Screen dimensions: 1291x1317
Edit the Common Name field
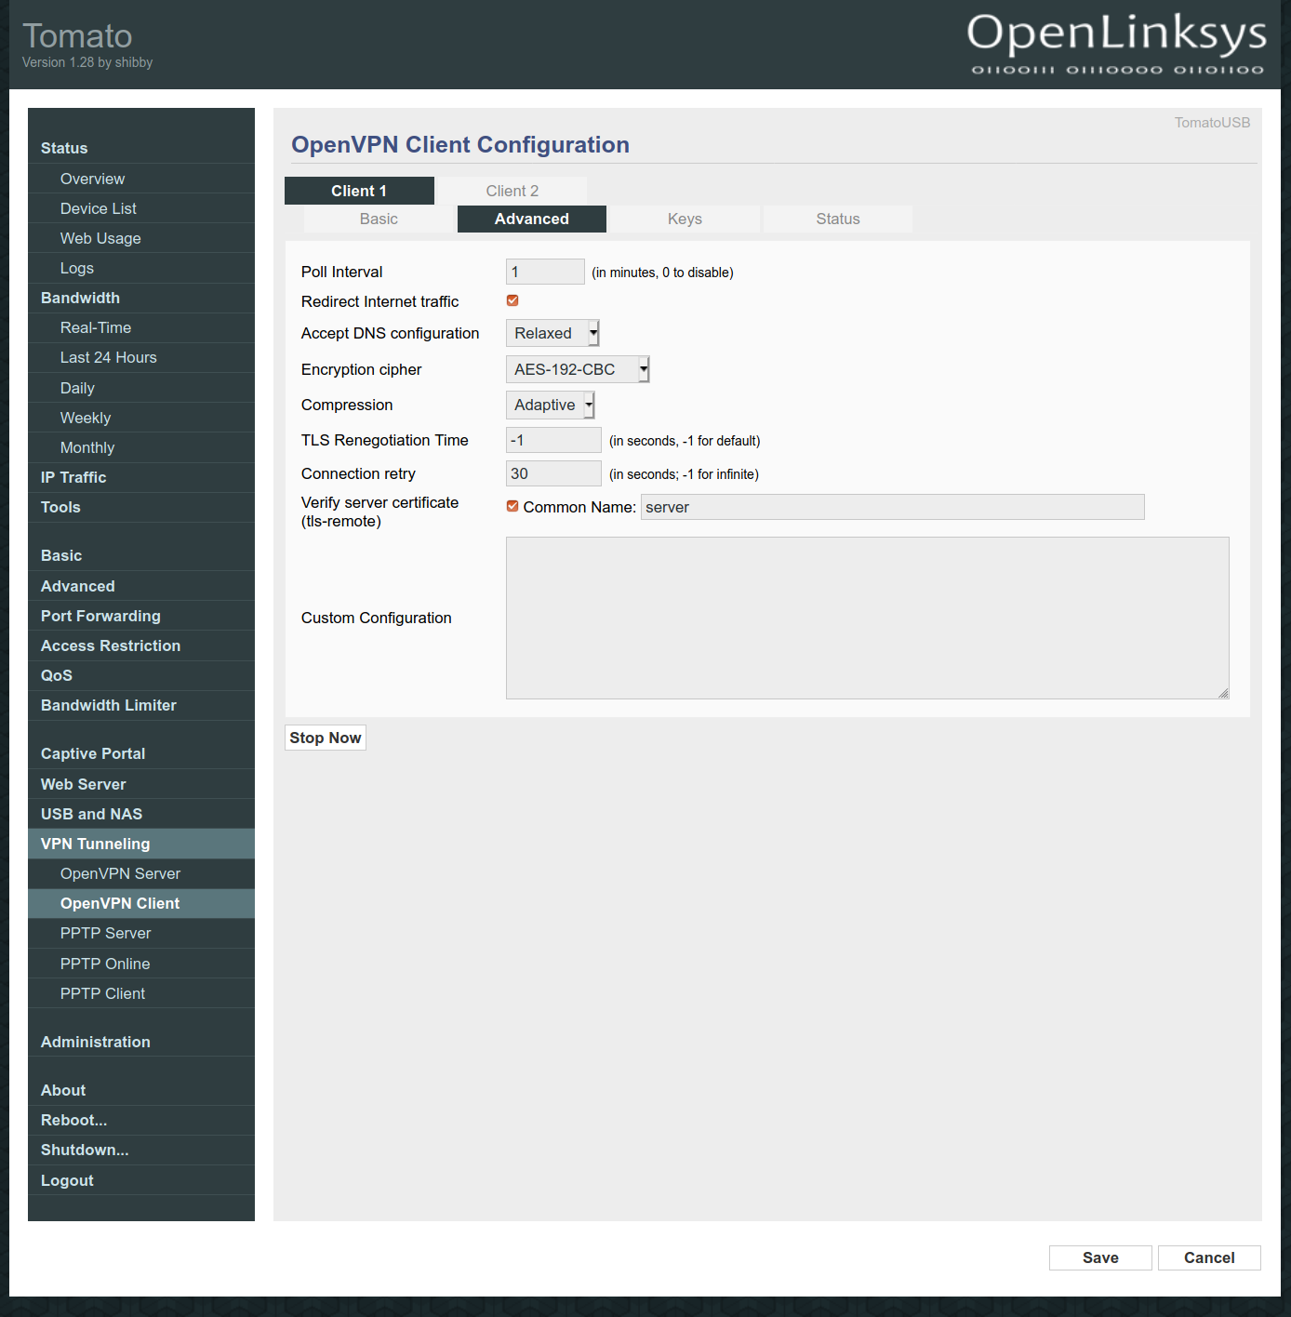[x=891, y=506]
